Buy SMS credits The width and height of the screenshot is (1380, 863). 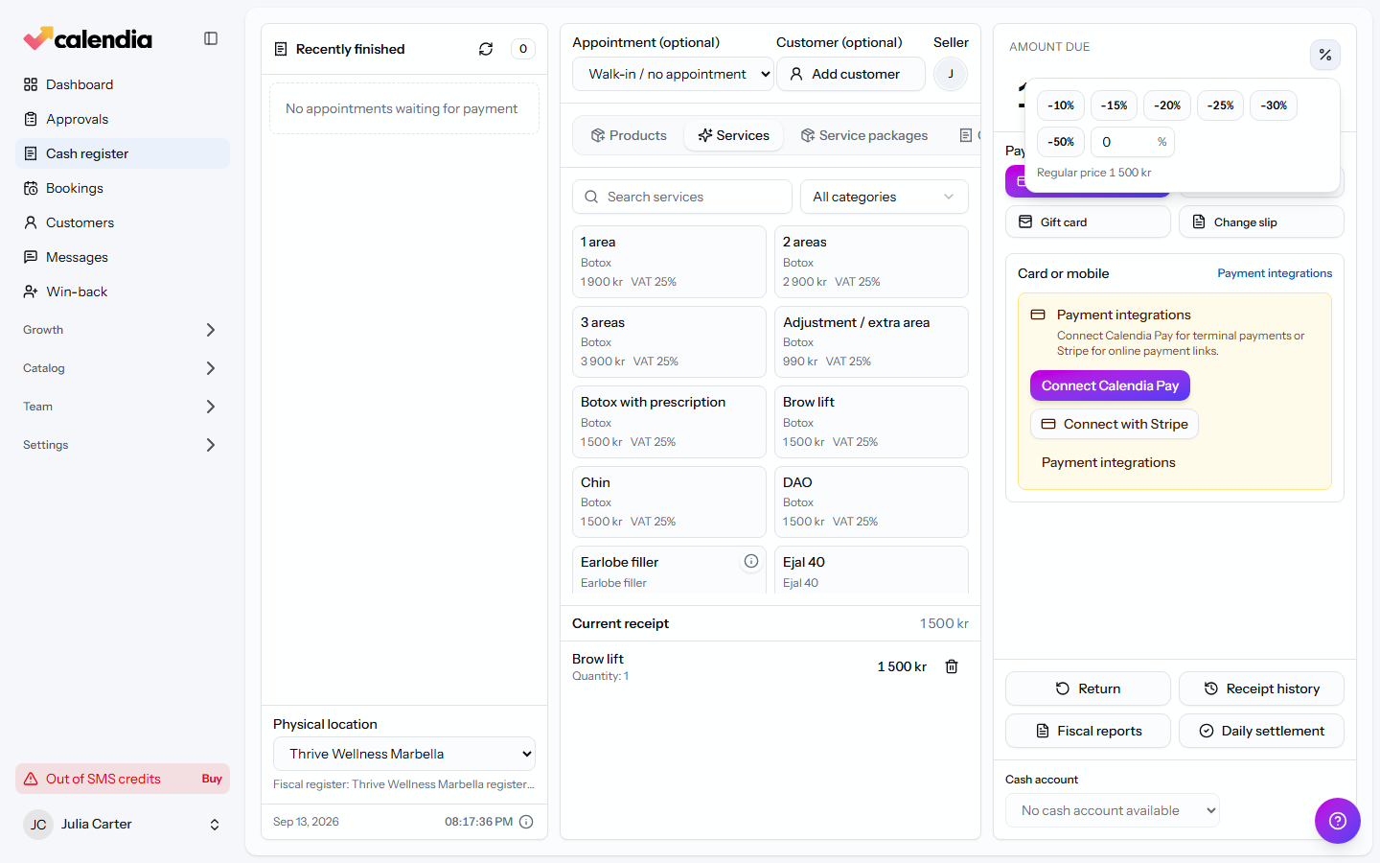[x=212, y=779]
